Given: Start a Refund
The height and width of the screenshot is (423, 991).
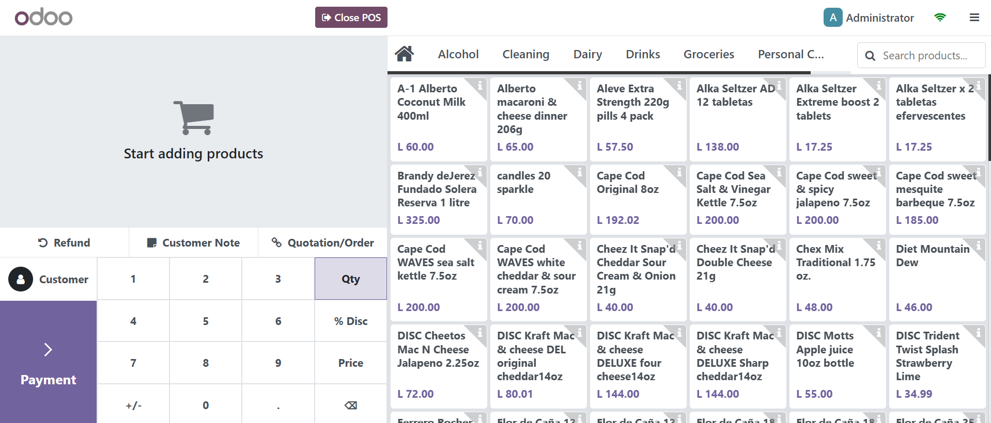Looking at the screenshot, I should [x=64, y=242].
